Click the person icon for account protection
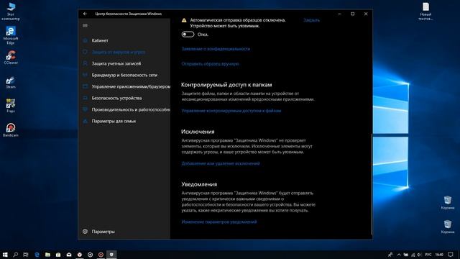 tap(85, 63)
